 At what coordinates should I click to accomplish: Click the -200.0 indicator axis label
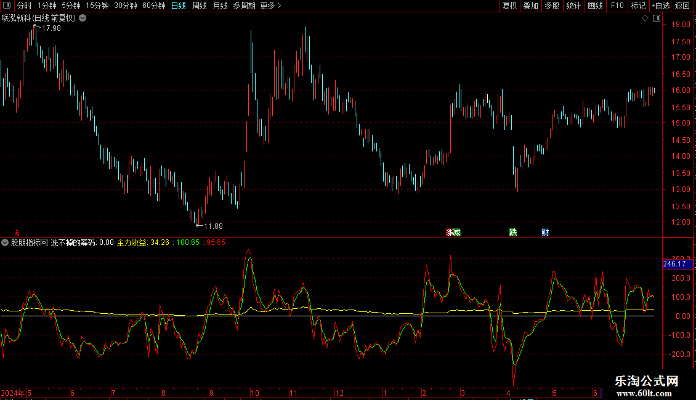[x=679, y=354]
